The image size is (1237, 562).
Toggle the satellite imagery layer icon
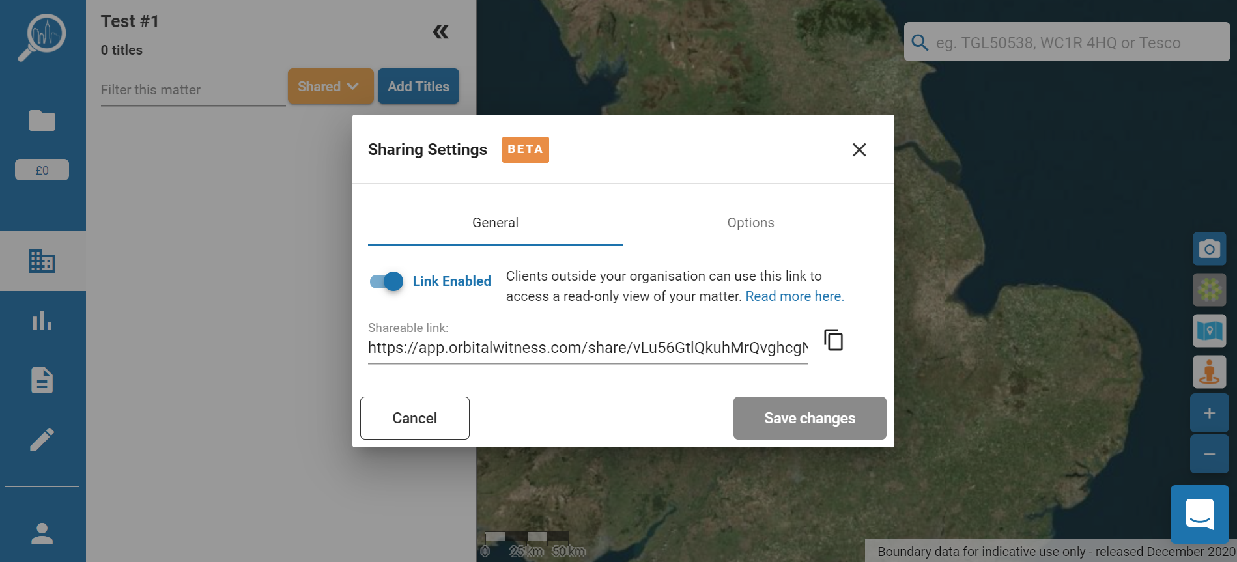[x=1210, y=290]
